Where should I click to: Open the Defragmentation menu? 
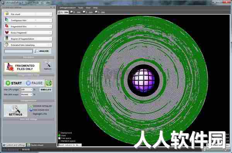pyautogui.click(x=67, y=8)
